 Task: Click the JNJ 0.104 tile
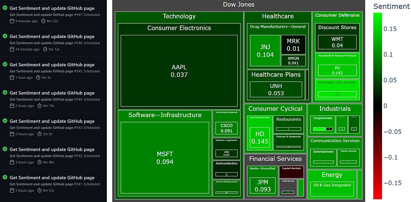[265, 50]
